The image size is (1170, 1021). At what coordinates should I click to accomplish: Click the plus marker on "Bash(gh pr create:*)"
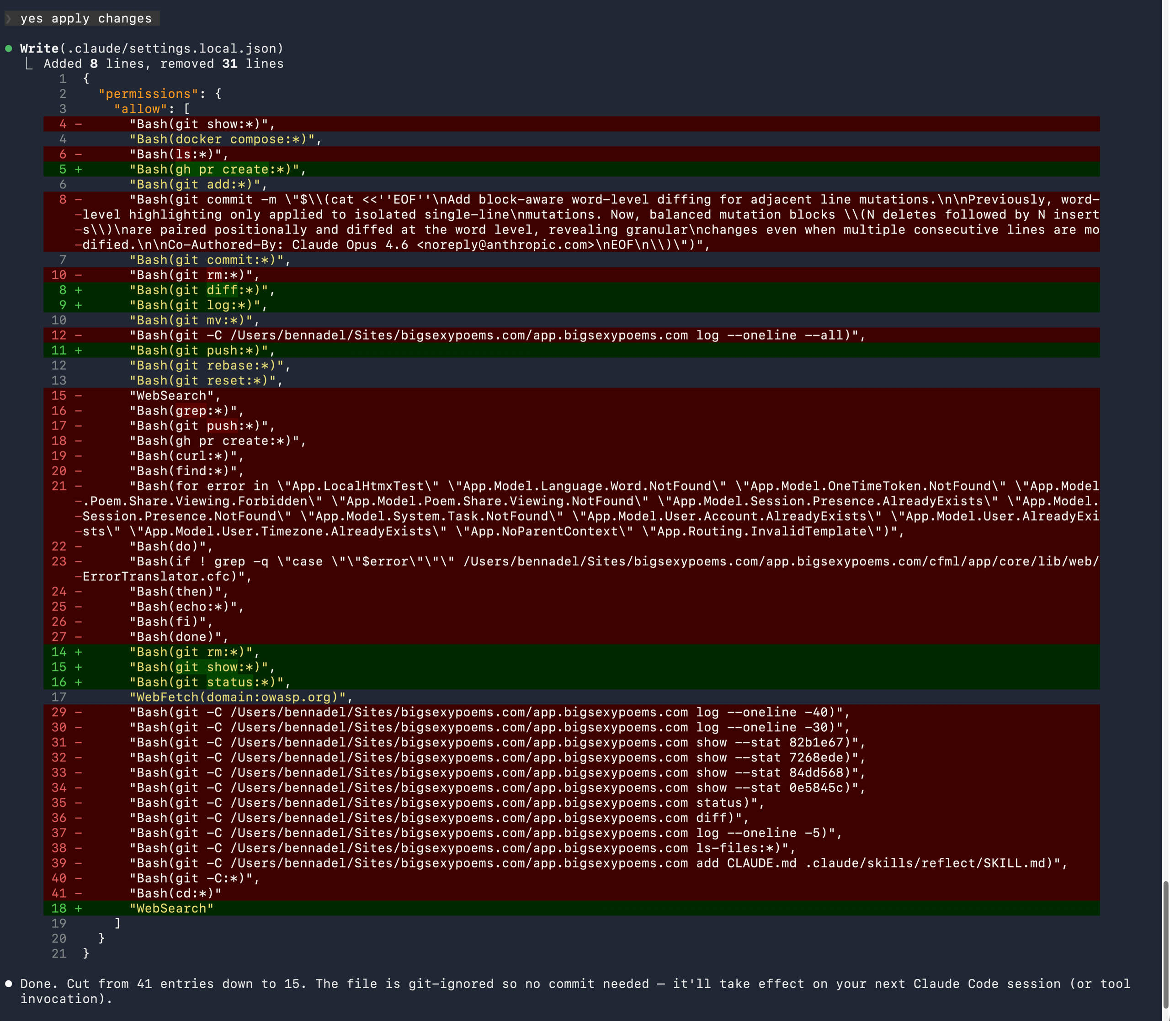(79, 169)
